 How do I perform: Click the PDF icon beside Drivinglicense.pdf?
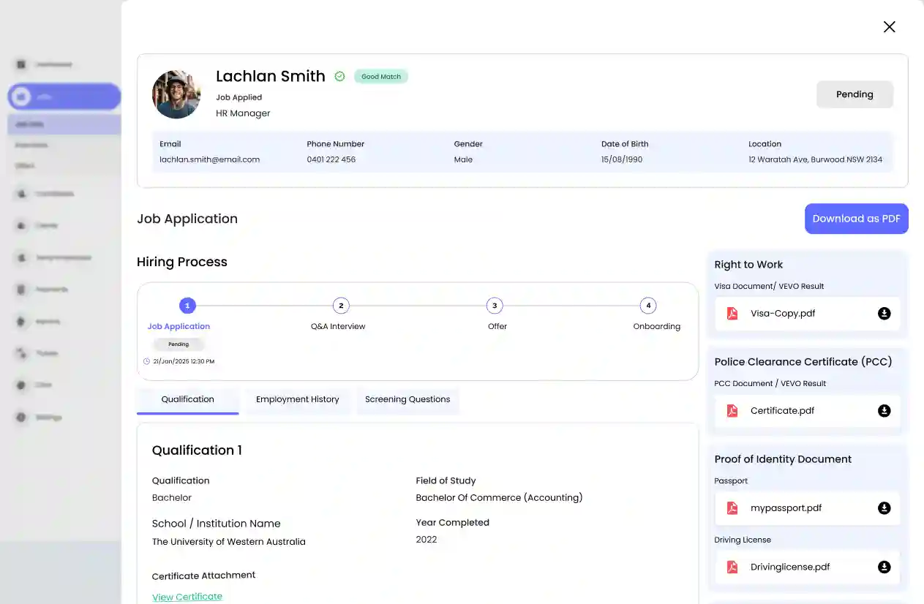tap(732, 567)
